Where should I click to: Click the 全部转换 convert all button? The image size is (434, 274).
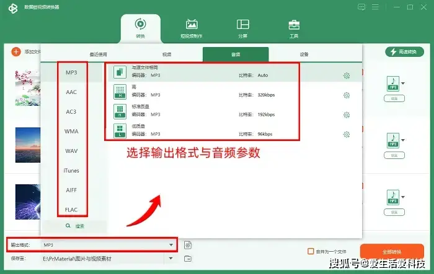point(392,252)
